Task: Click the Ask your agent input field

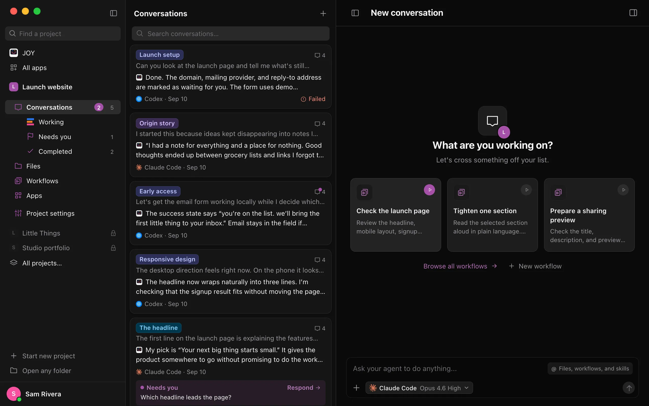Action: point(448,369)
